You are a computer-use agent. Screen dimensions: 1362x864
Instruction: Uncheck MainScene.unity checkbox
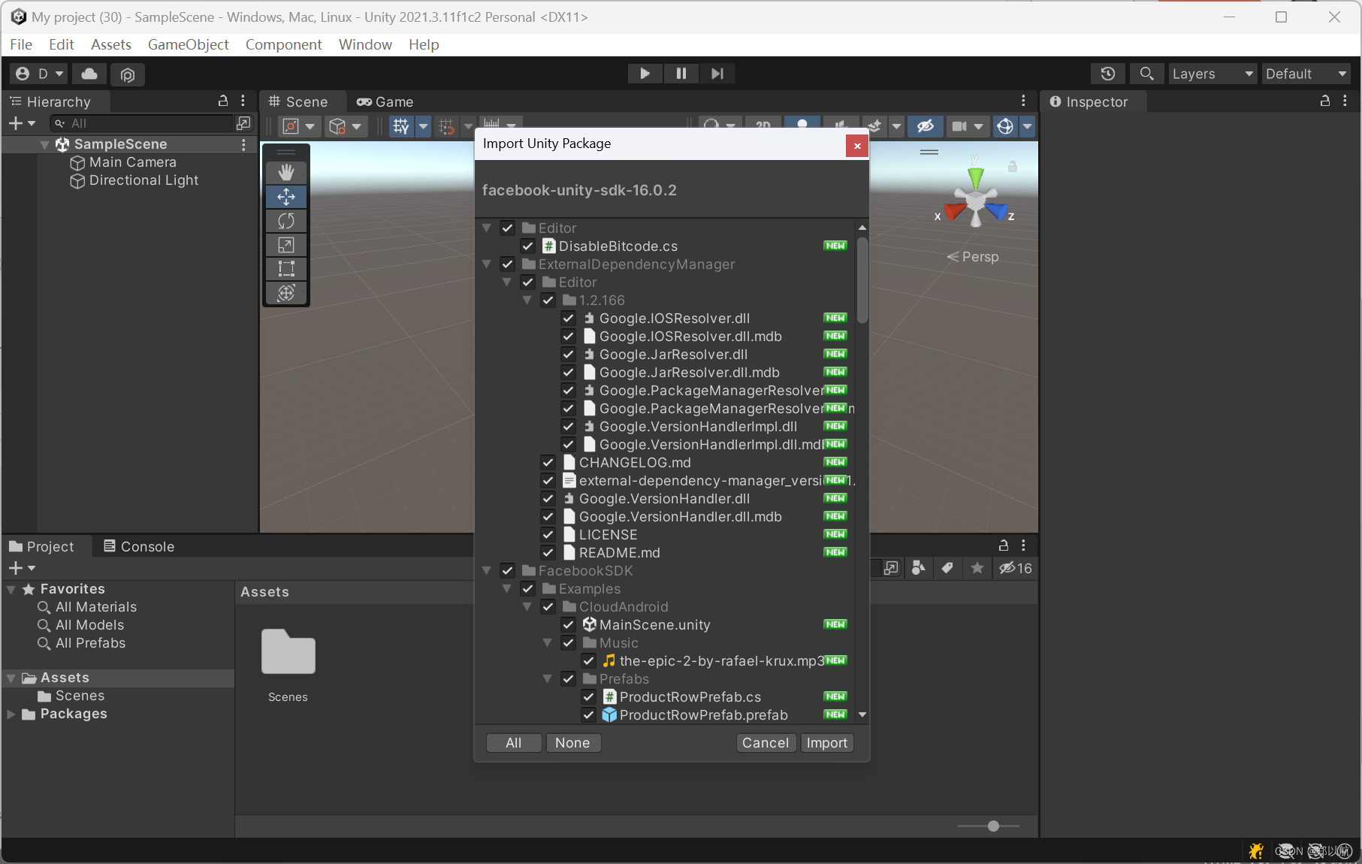[569, 625]
